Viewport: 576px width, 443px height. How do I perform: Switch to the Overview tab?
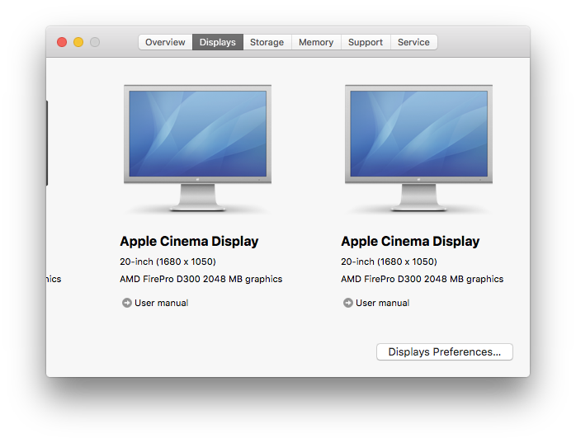pyautogui.click(x=165, y=42)
